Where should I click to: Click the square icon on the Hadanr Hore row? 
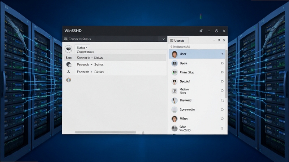[x=174, y=91]
